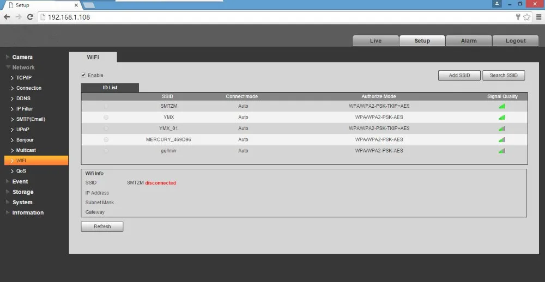Image resolution: width=545 pixels, height=282 pixels.
Task: Switch to the Setup tab
Action: tap(422, 41)
